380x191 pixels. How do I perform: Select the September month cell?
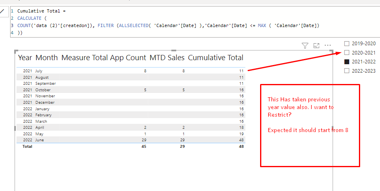[x=45, y=84]
